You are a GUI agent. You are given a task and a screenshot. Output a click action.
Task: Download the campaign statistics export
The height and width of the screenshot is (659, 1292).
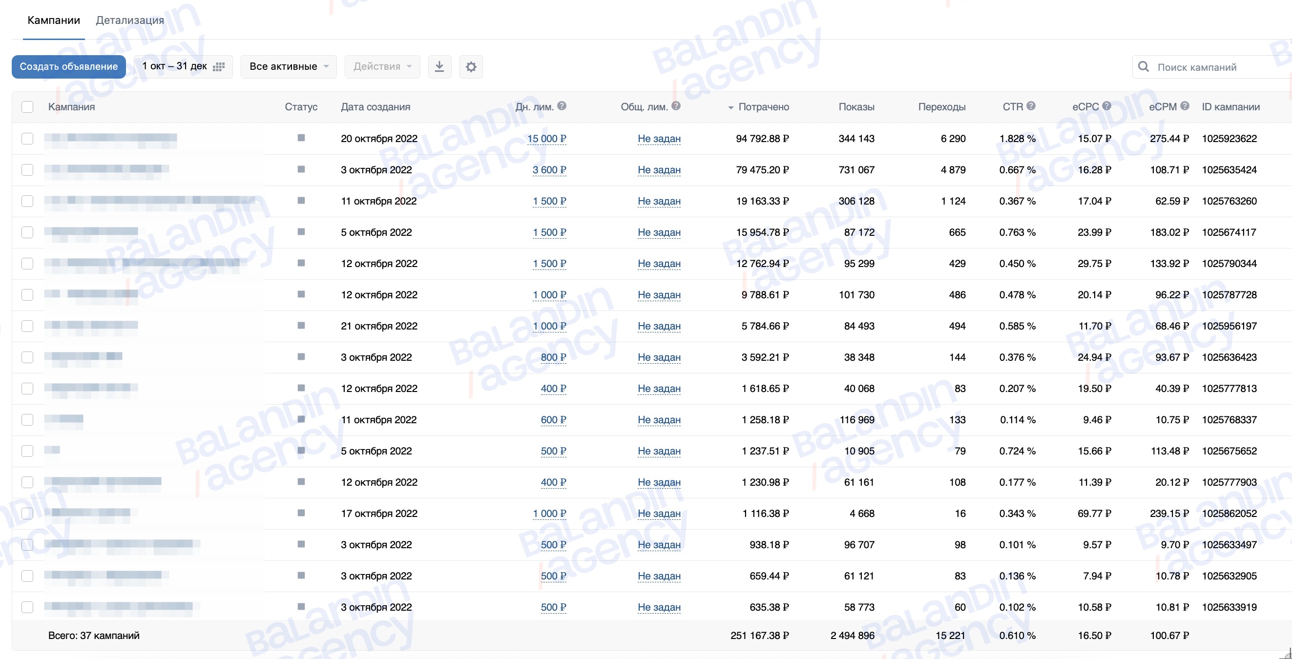(439, 67)
